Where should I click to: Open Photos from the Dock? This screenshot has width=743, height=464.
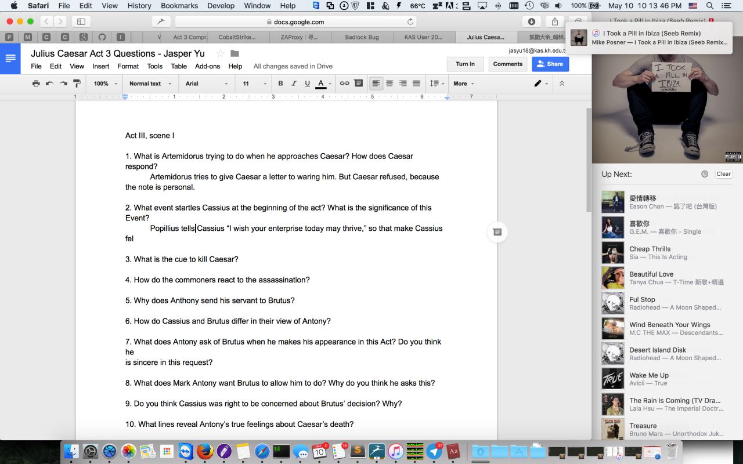tap(128, 451)
